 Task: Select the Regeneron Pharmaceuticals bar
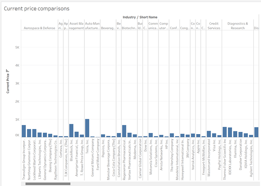click(x=124, y=131)
